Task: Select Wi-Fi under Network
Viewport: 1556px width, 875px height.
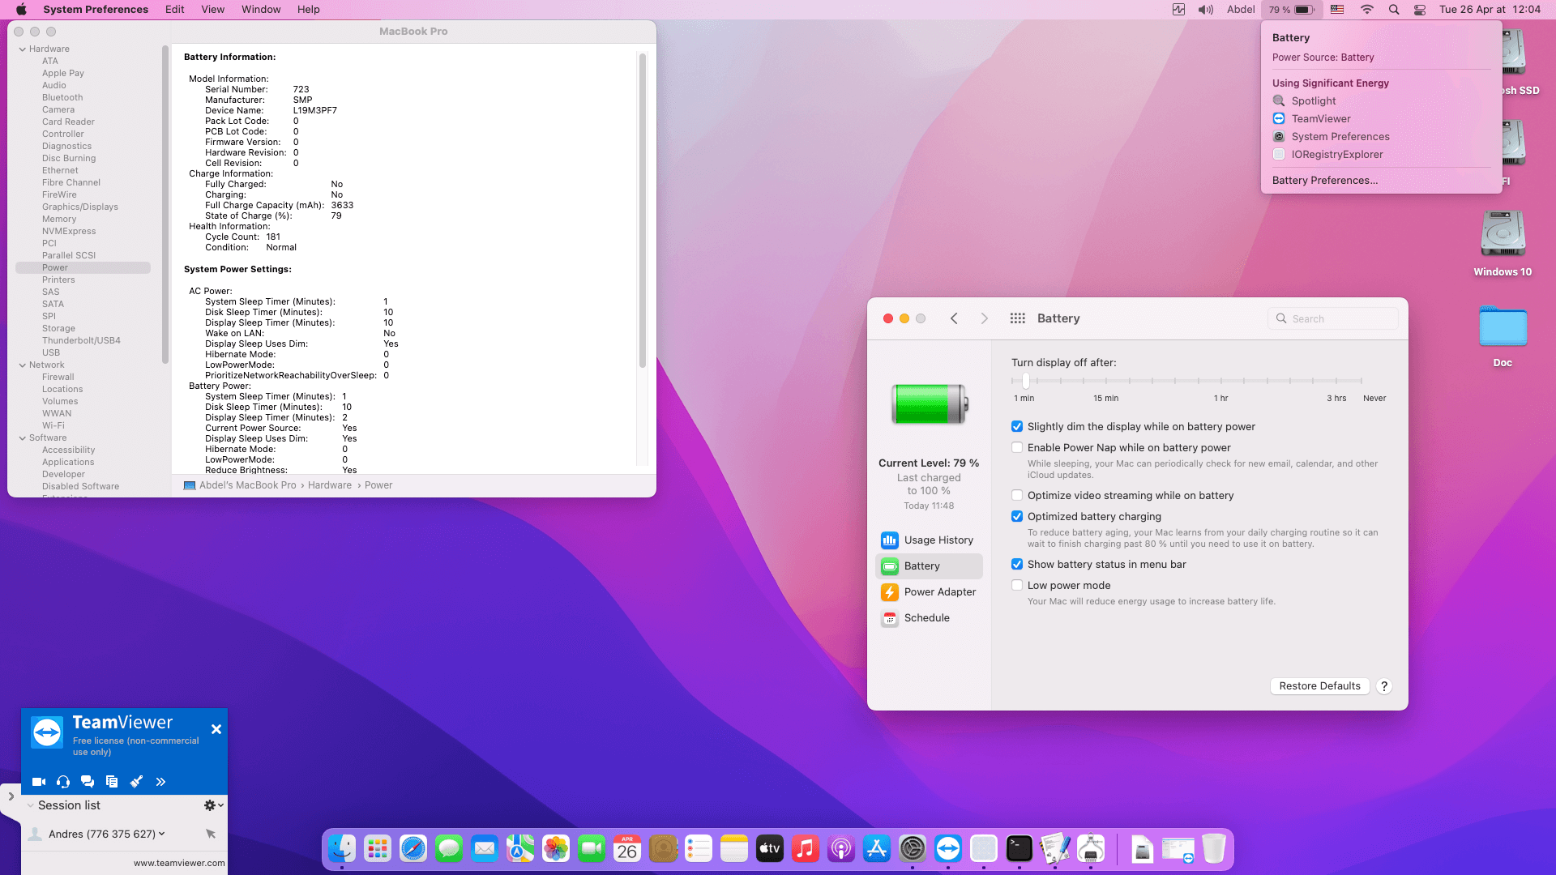Action: tap(53, 426)
